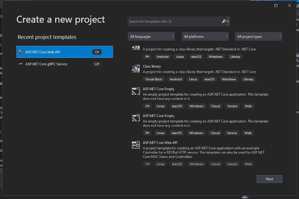Viewport: 299px width, 199px height.
Task: Click the F# ASP.NET Core Empty template icon
Action: 136,118
